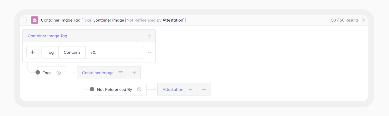Image resolution: width=389 pixels, height=116 pixels.
Task: Click the pink container registry icon
Action: [34, 20]
